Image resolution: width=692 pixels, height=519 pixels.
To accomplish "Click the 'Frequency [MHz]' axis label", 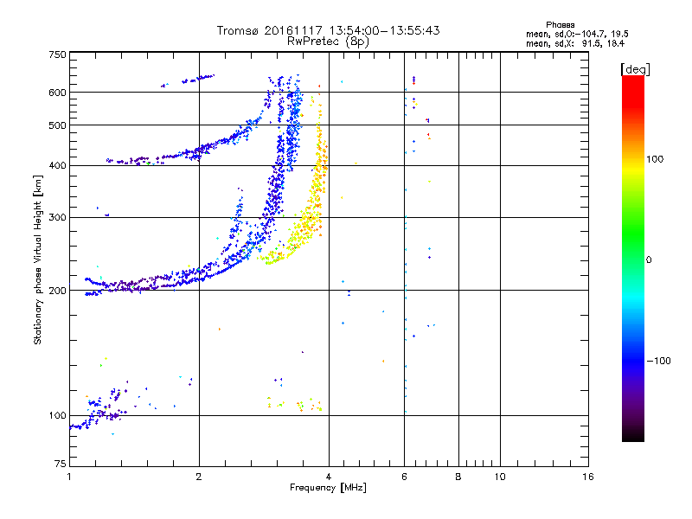I will [328, 488].
